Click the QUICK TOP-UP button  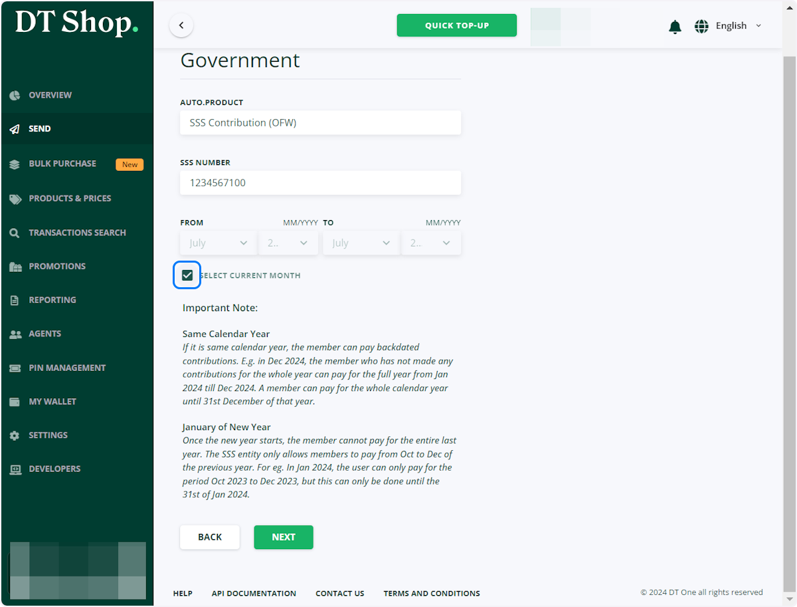[x=457, y=25]
